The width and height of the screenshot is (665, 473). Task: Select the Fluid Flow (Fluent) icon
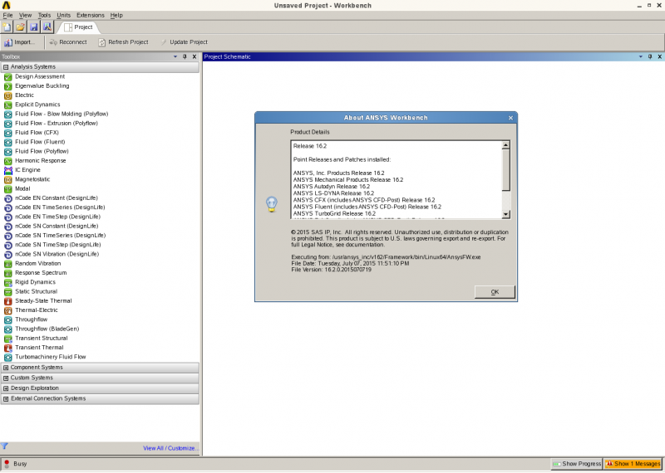[x=8, y=142]
